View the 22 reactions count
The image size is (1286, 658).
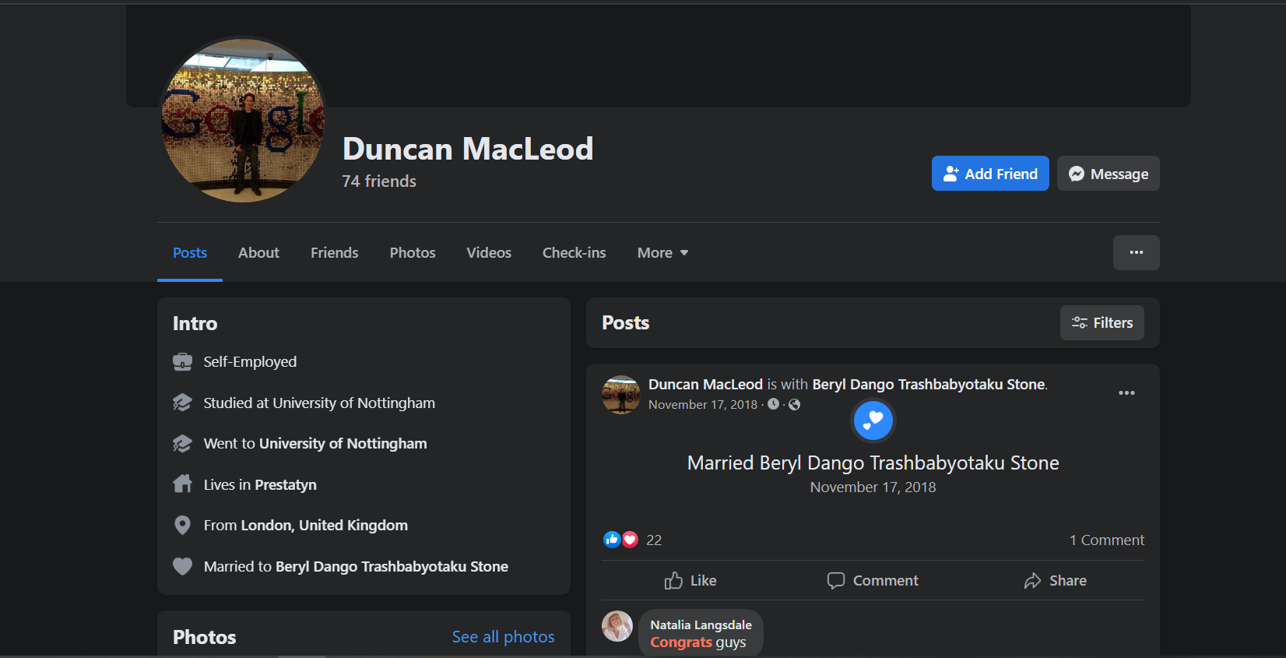point(654,540)
